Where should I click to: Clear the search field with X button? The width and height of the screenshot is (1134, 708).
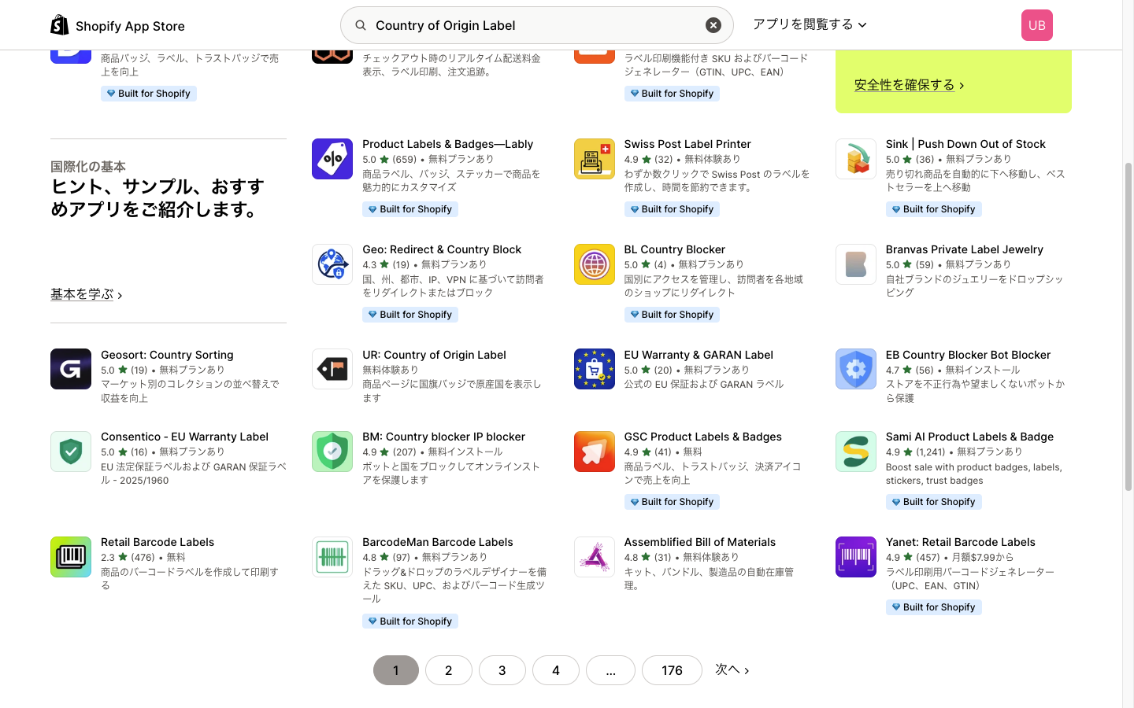(713, 25)
